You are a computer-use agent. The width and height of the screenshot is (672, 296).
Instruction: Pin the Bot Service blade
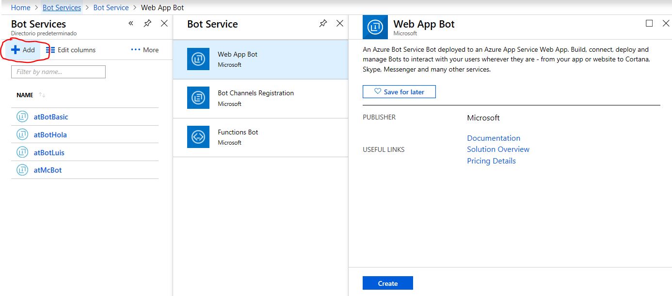coord(323,23)
